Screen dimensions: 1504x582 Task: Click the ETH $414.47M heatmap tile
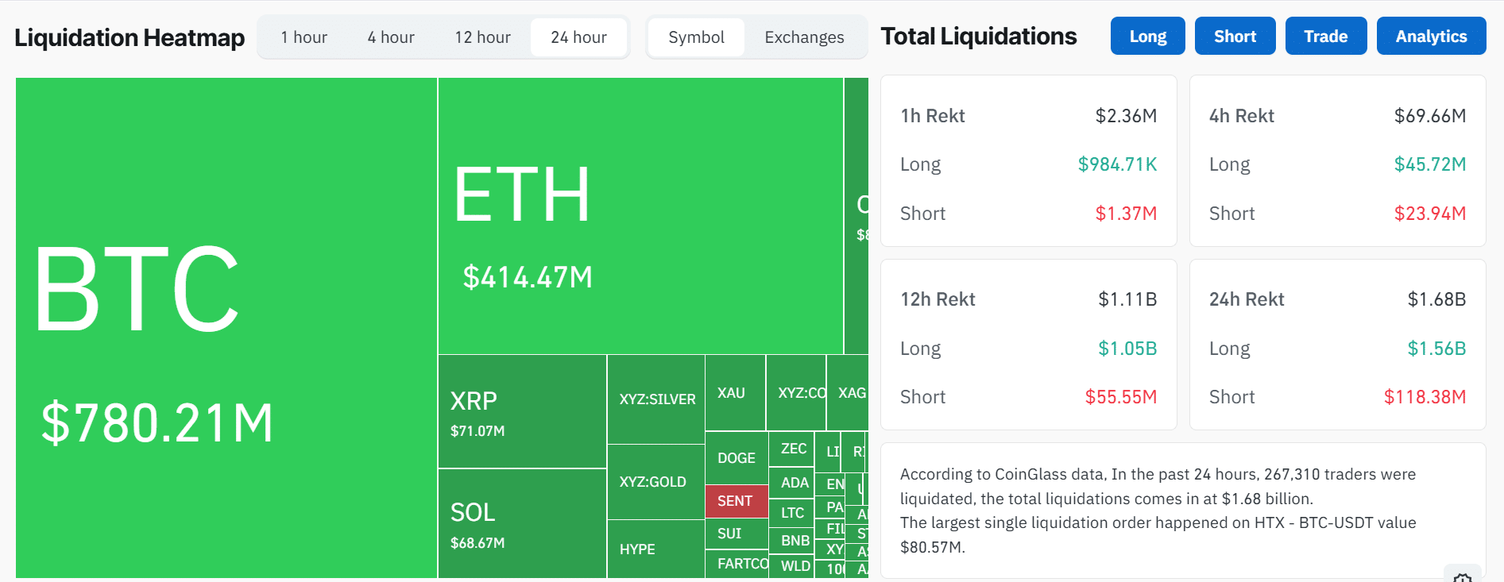point(640,216)
